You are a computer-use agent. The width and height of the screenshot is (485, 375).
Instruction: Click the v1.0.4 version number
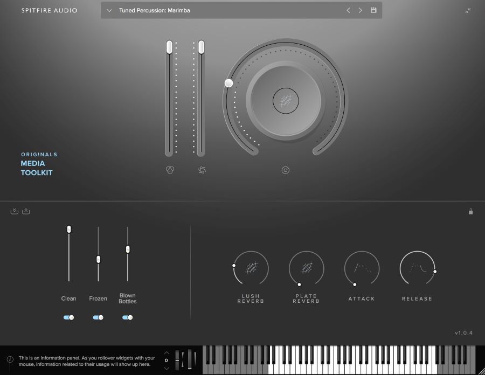click(x=463, y=333)
